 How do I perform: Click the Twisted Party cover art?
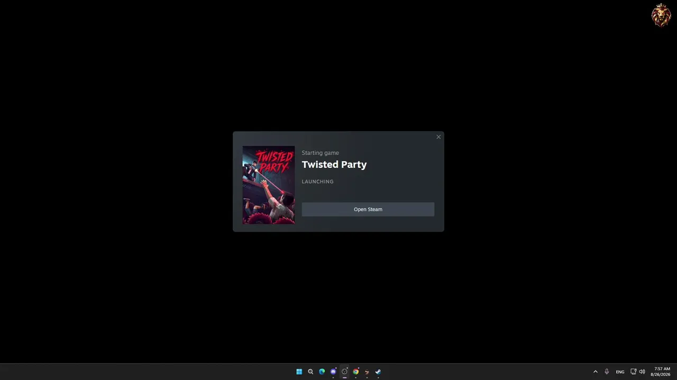point(269,185)
